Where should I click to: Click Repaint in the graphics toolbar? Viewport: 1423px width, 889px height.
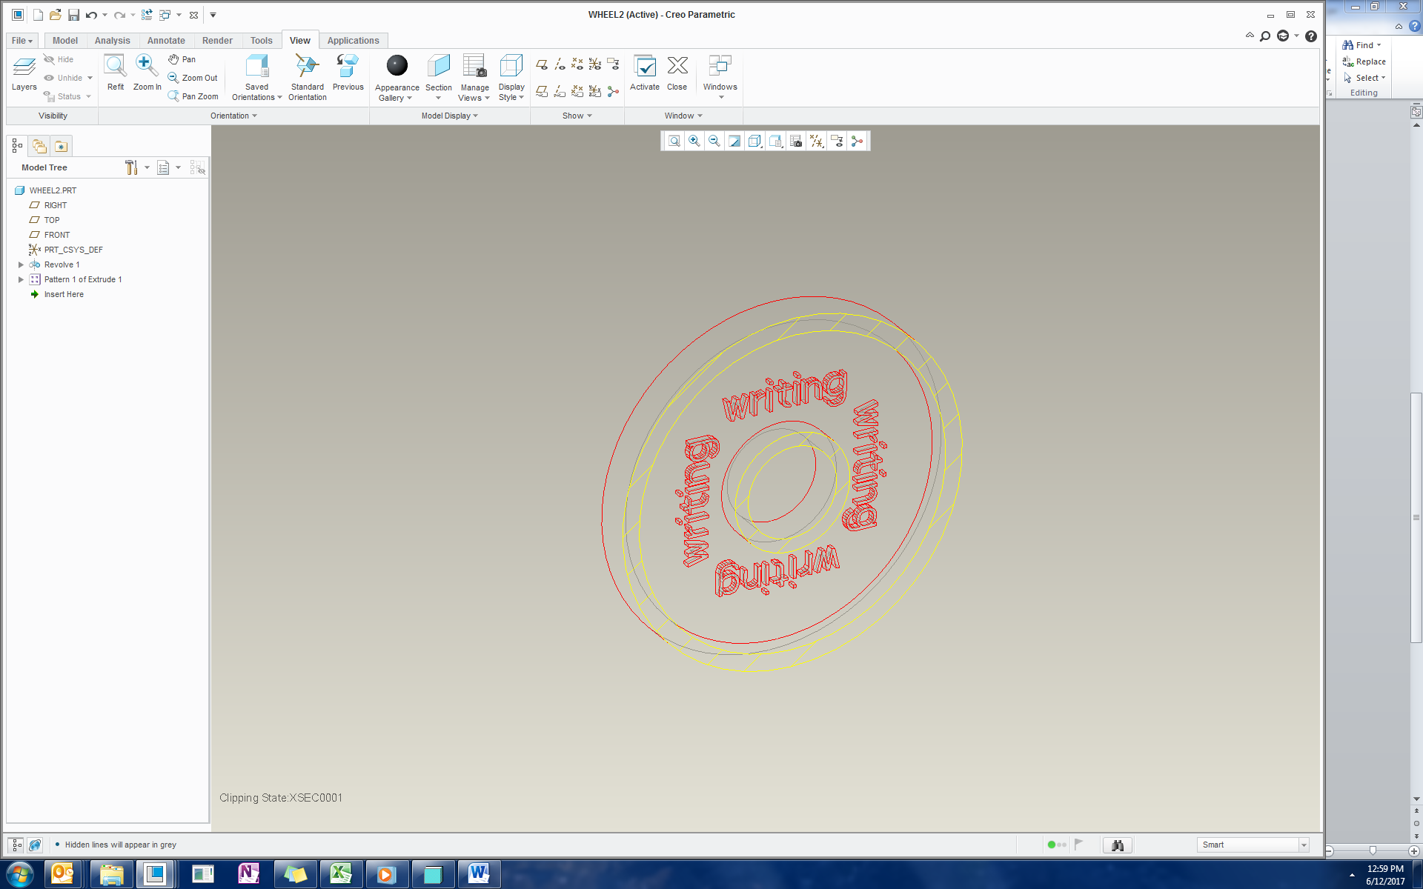734,141
